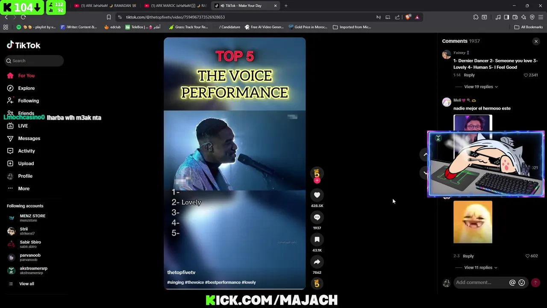Switch to ARK JaHaNaM RAMADAN tab
The width and height of the screenshot is (547, 308).
106,6
